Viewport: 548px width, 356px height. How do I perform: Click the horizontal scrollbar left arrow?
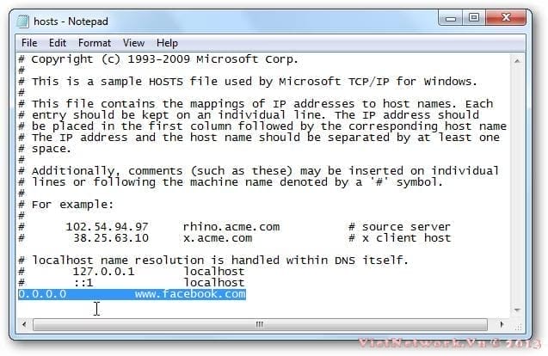24,324
